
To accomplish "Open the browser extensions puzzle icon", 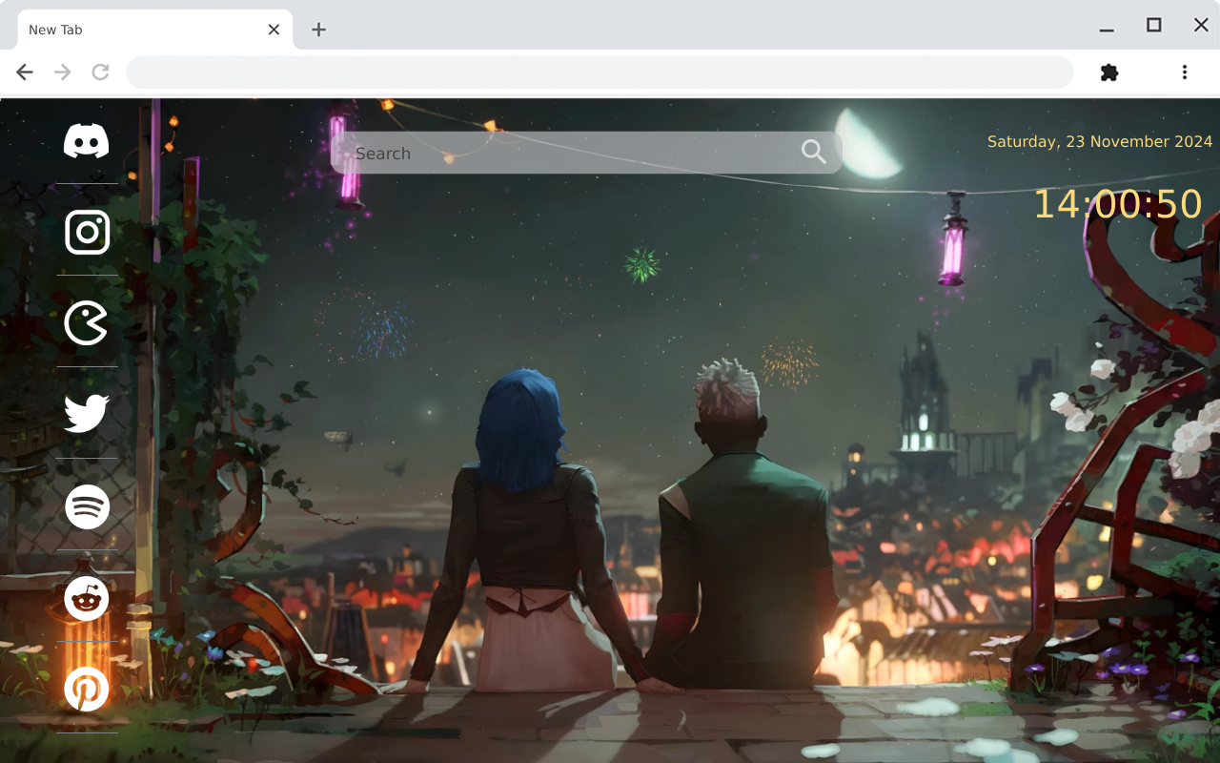I will click(x=1108, y=72).
